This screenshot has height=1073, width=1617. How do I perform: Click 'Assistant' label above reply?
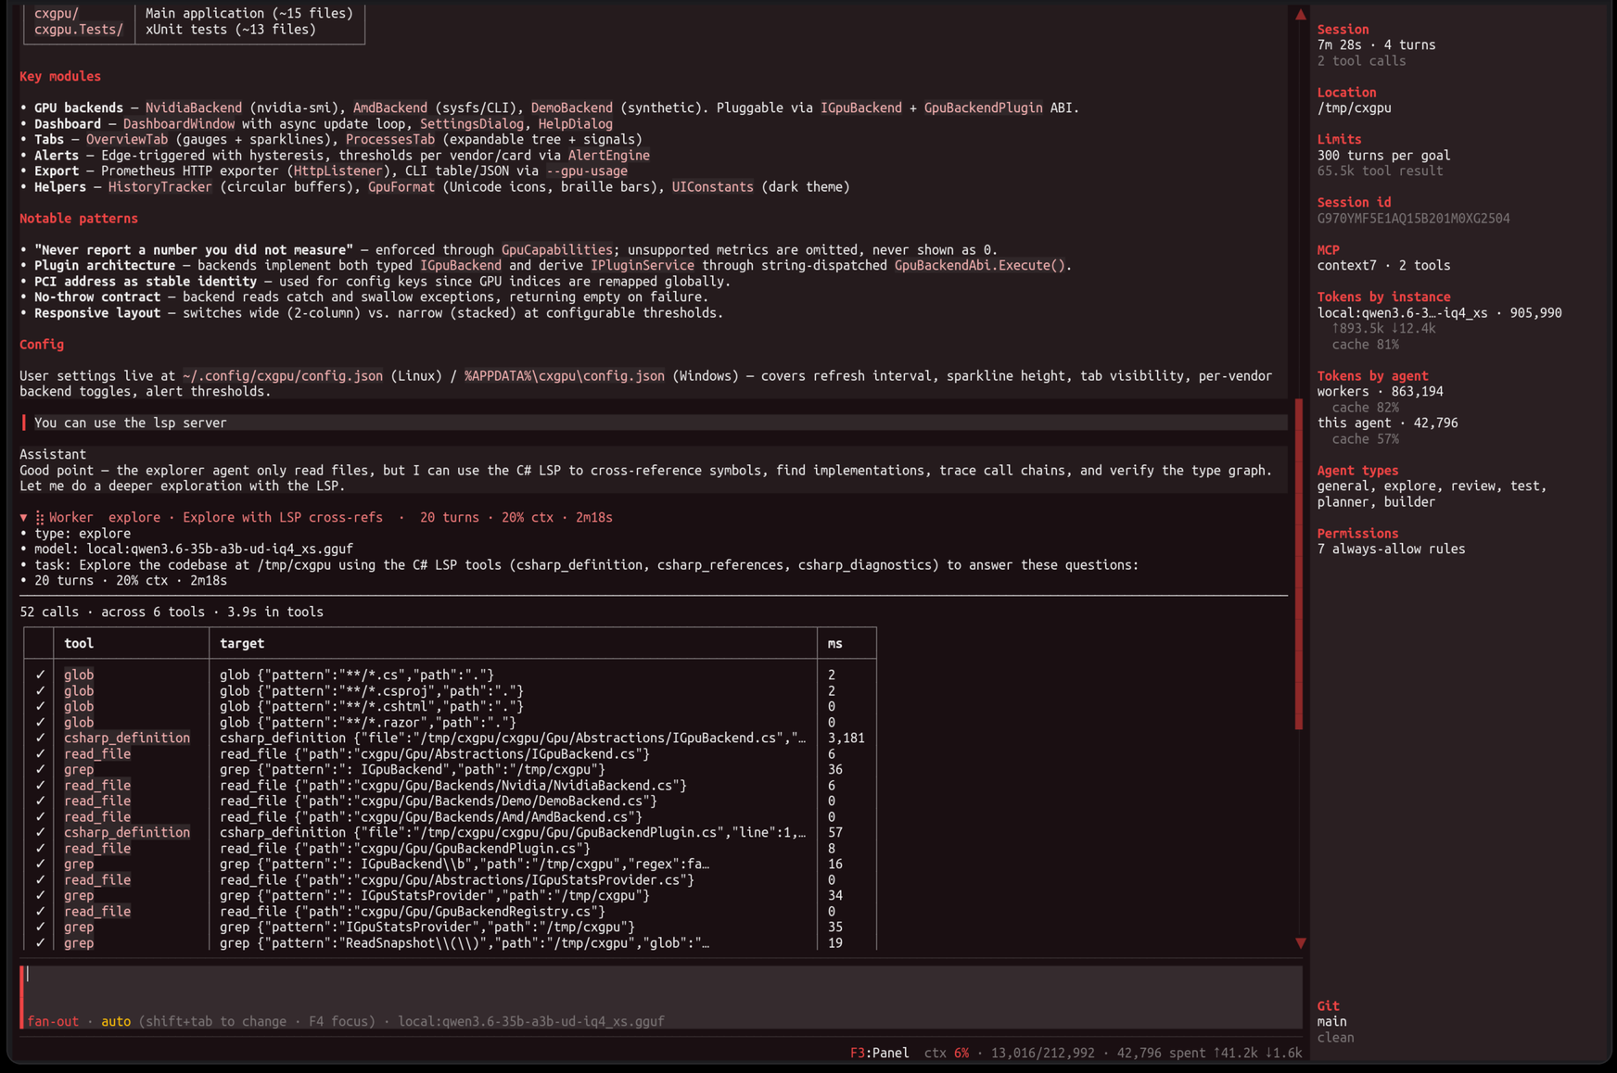53,454
